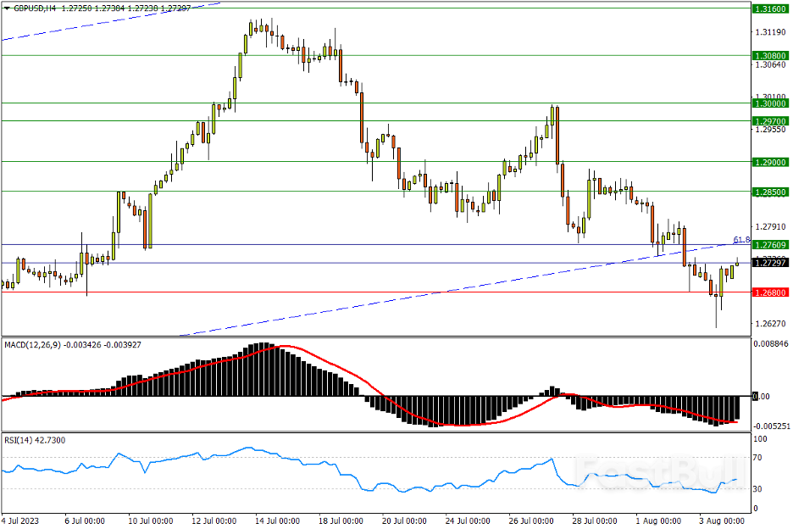Select the 1.3080 price level tag

click(770, 55)
